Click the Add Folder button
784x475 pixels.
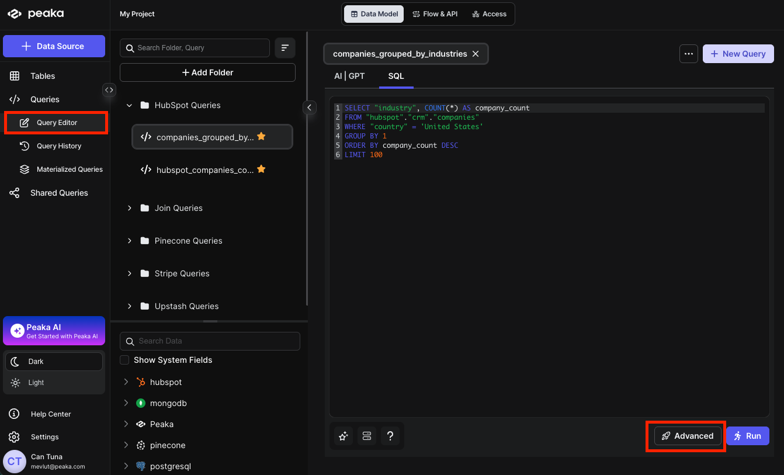coord(207,72)
